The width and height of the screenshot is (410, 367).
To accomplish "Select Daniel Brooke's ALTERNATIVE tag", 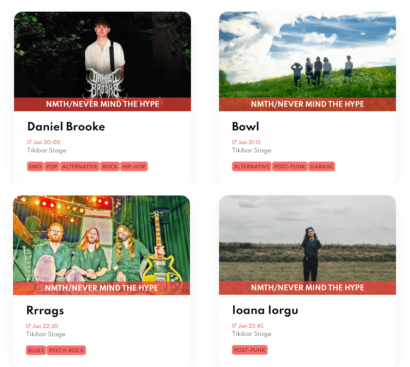I will (80, 167).
